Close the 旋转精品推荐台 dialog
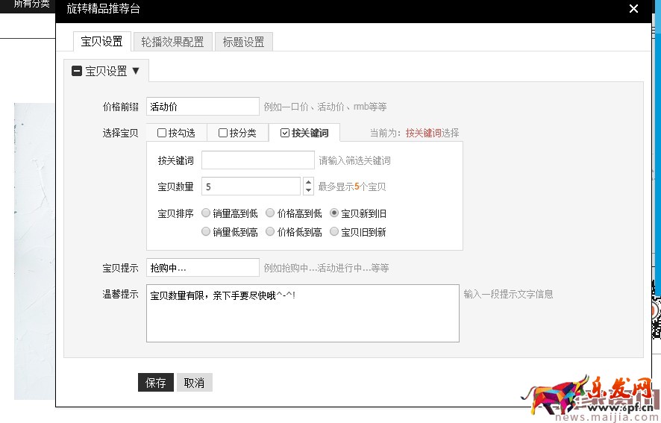This screenshot has height=423, width=661. (633, 8)
